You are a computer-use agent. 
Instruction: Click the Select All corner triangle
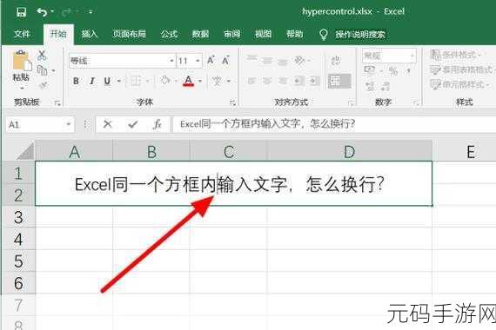tap(25, 151)
